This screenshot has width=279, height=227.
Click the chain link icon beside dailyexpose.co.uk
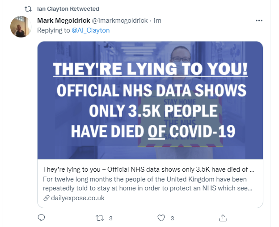pyautogui.click(x=46, y=198)
